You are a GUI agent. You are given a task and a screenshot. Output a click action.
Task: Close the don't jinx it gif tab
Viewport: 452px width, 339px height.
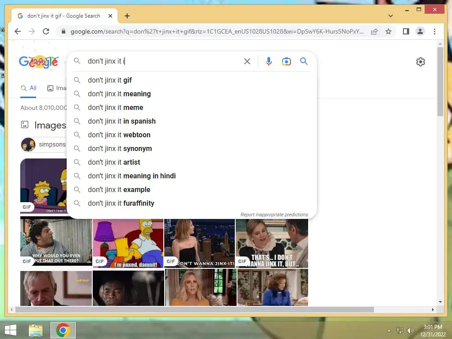click(110, 16)
